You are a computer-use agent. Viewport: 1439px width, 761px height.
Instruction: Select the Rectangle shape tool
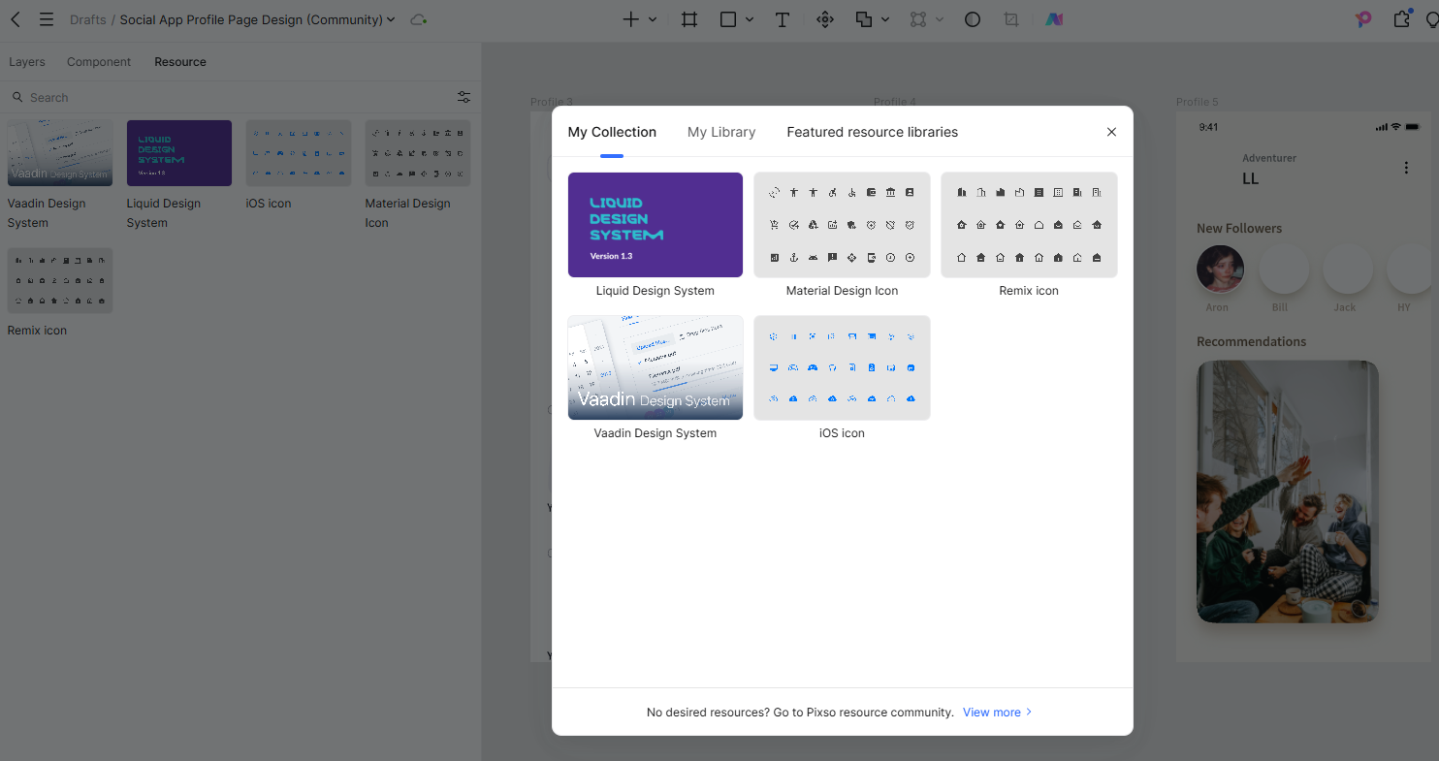click(x=728, y=19)
